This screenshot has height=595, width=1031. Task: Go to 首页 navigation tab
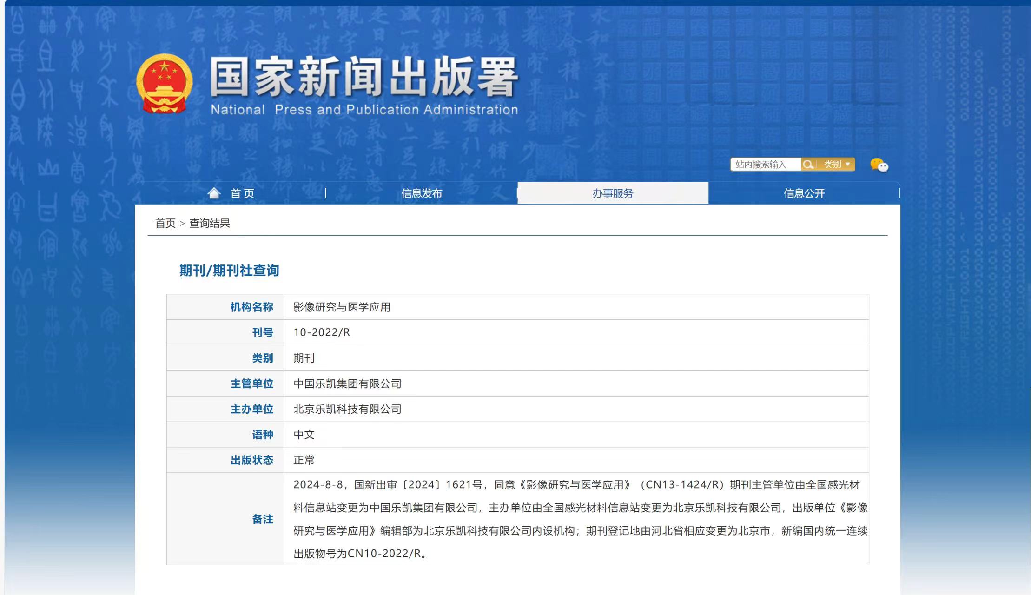click(242, 193)
